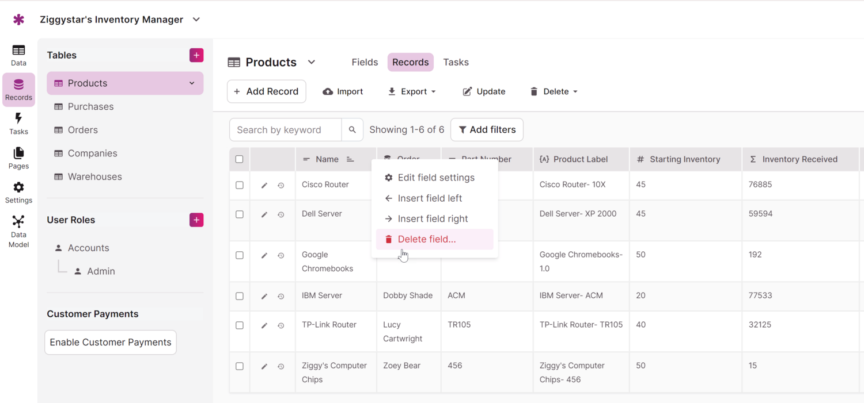Select the IBM Server row checkbox

click(240, 296)
